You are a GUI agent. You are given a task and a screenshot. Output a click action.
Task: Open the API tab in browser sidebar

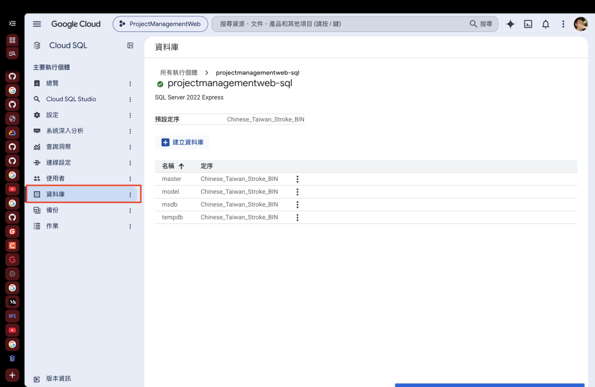pyautogui.click(x=12, y=316)
